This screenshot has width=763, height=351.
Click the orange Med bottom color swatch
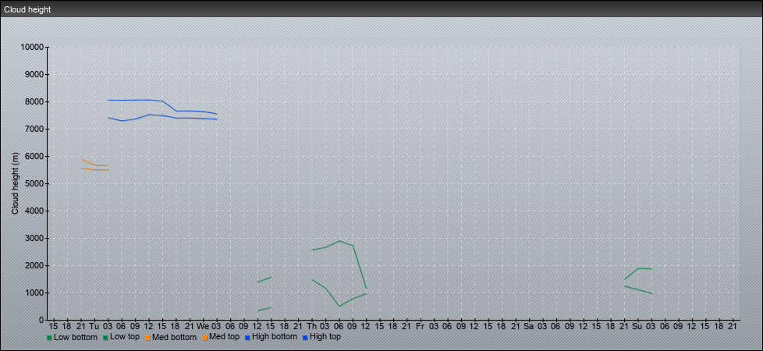(x=147, y=338)
